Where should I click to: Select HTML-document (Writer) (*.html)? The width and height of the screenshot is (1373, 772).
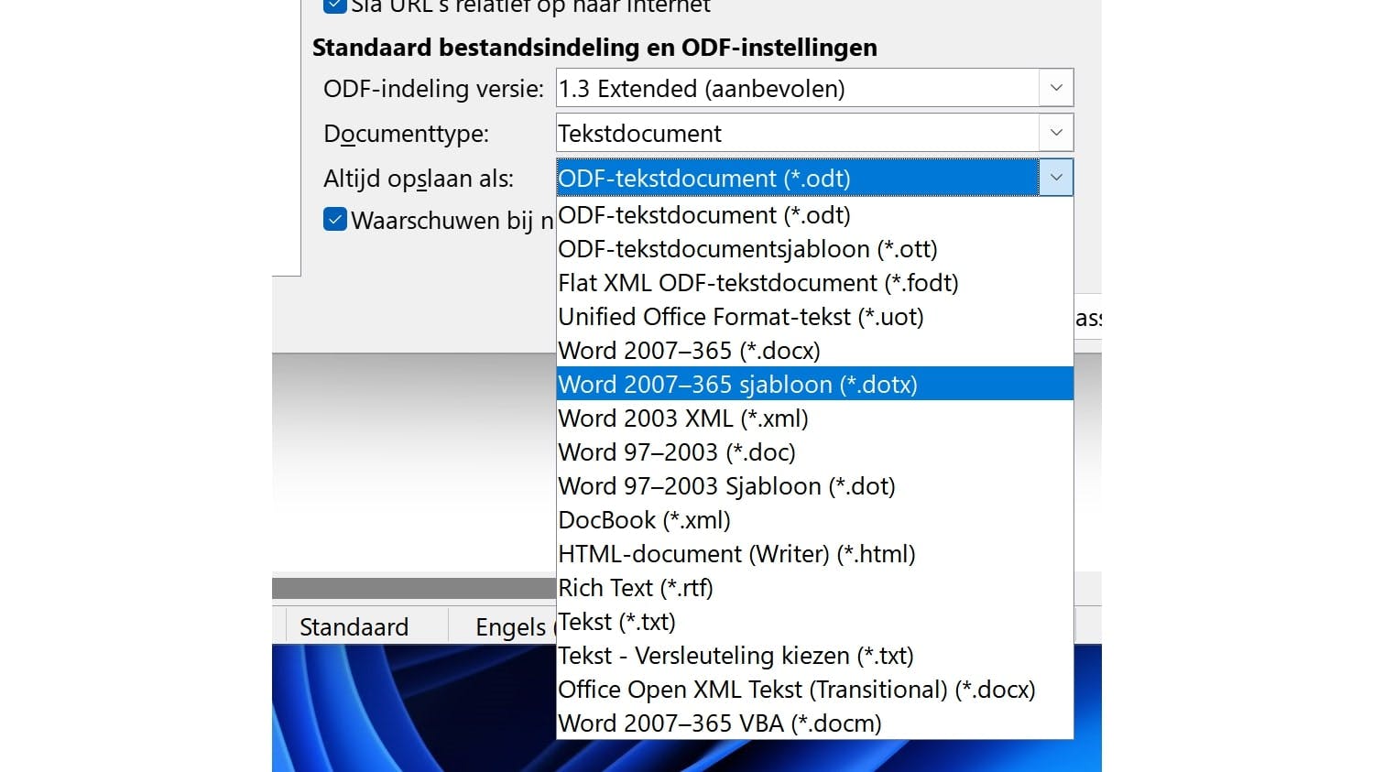(736, 554)
